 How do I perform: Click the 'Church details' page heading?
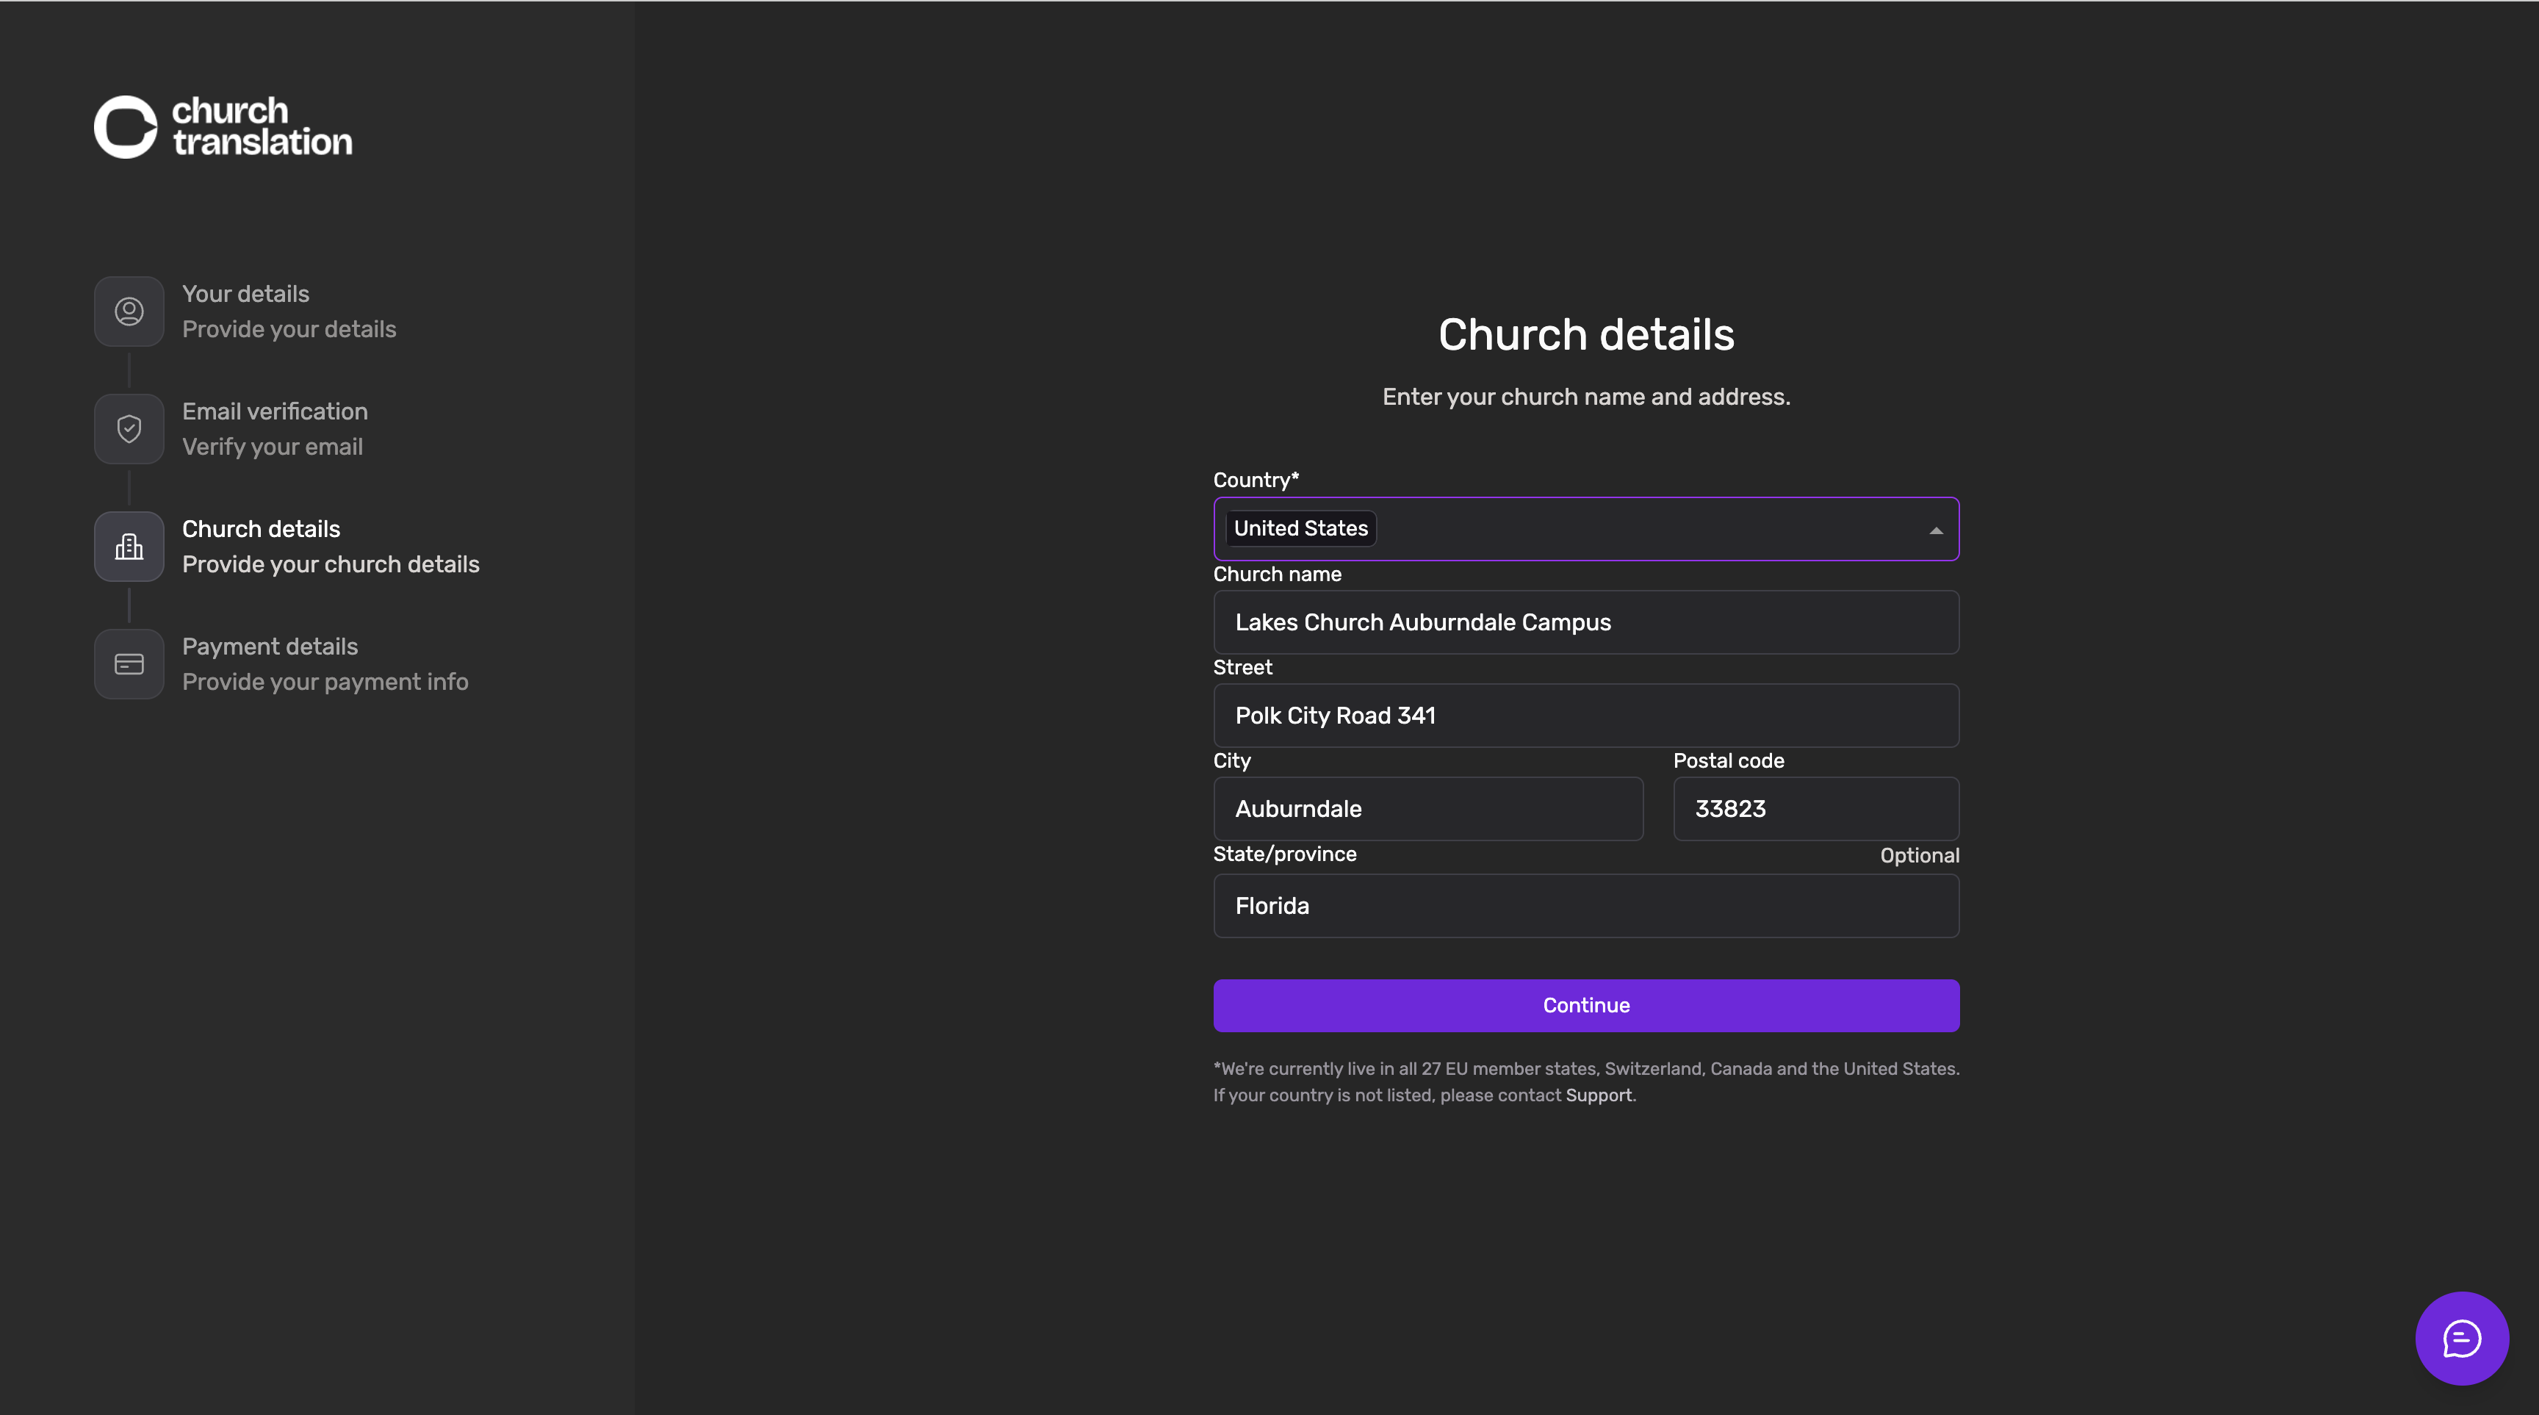[x=1586, y=334]
